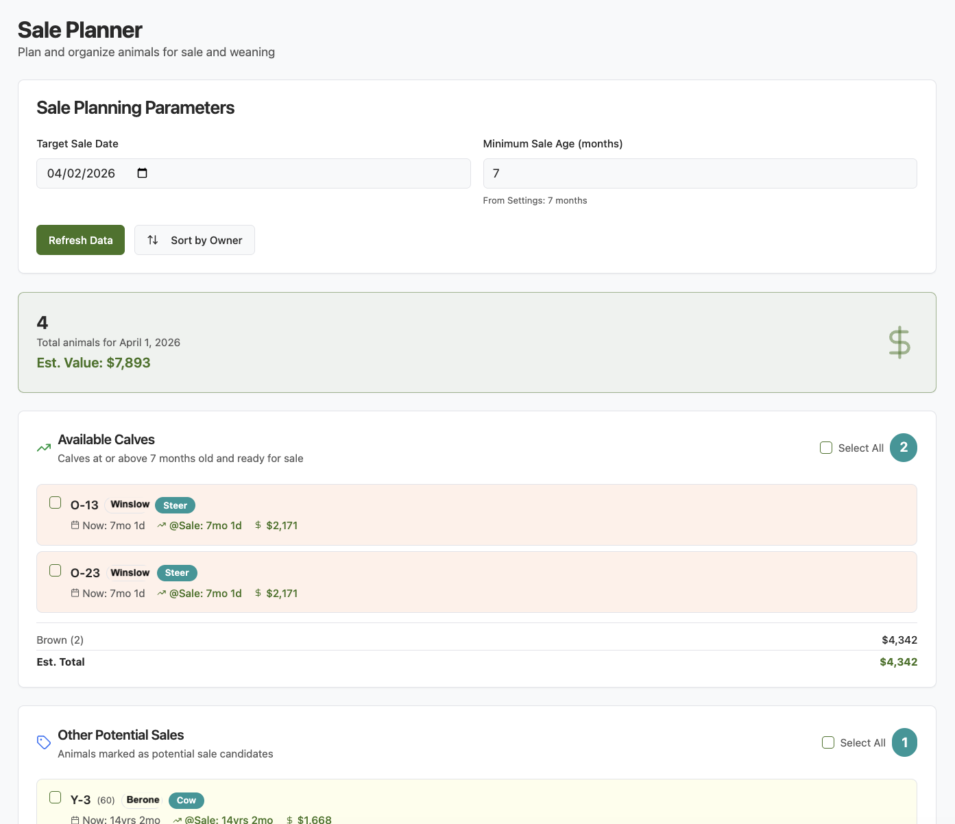Click the dollar icon before O-23 price $2,171
955x824 pixels.
(258, 593)
